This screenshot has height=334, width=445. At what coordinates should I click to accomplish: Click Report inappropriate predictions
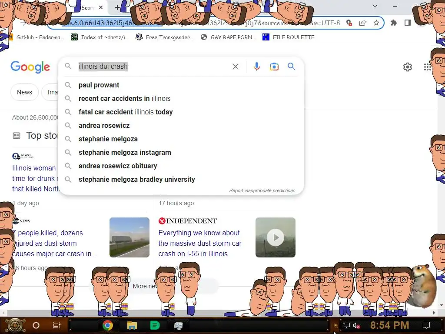tap(262, 190)
